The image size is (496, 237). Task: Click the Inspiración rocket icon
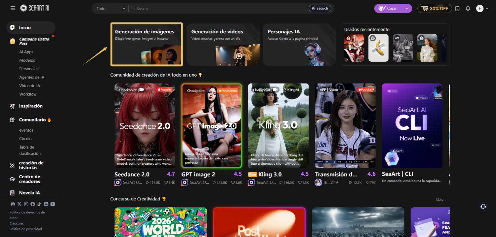12,106
